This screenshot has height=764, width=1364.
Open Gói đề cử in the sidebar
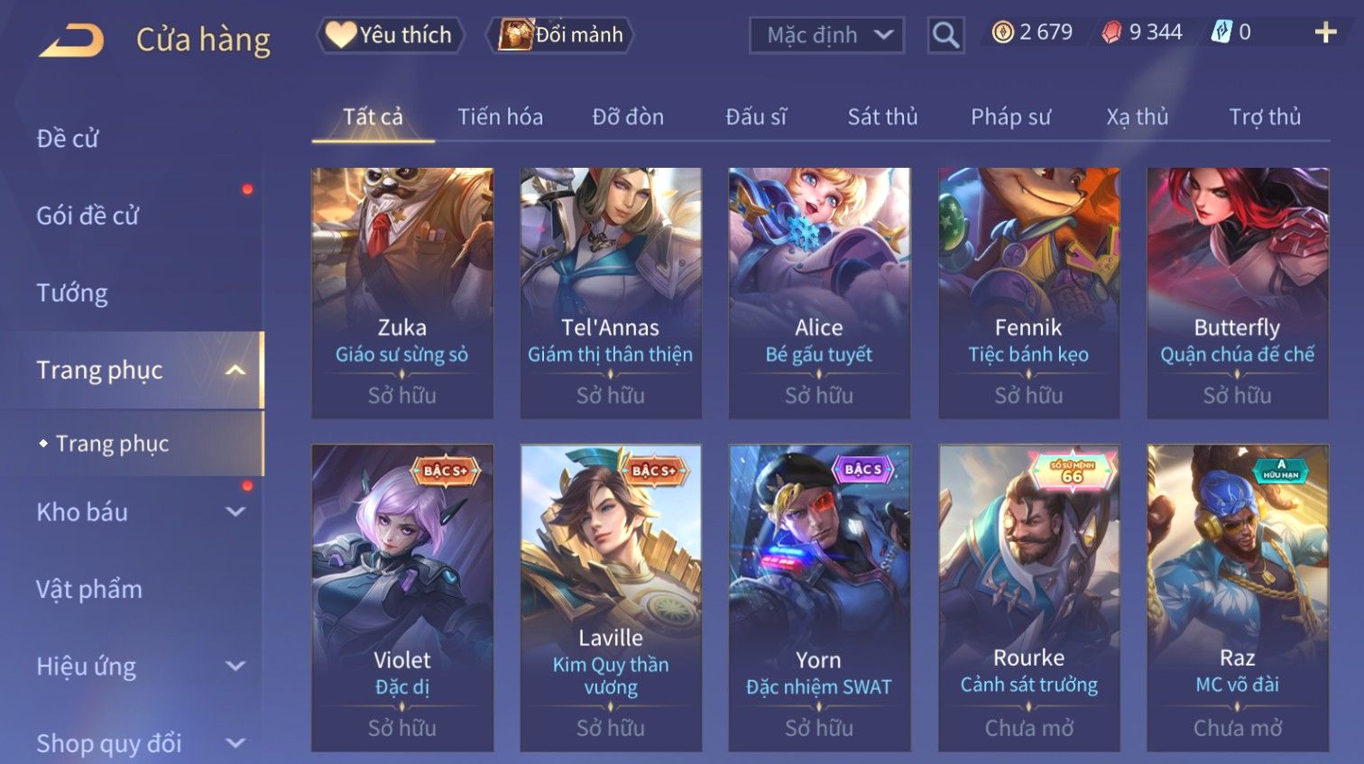coord(88,216)
